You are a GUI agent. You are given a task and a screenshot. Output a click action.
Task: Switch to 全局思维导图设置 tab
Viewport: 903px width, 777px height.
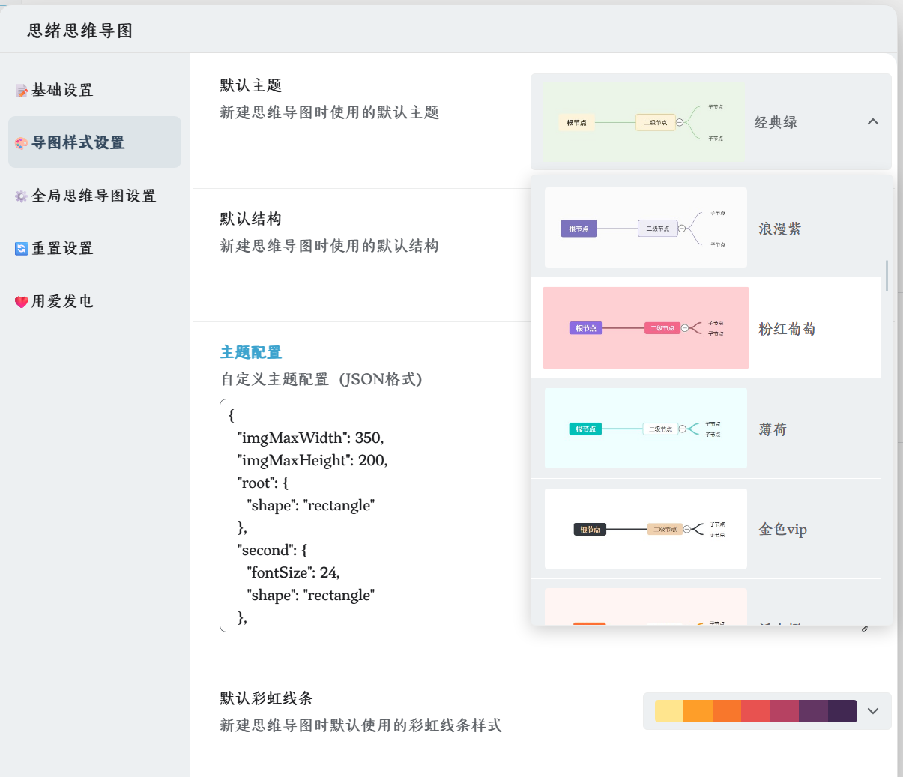click(x=94, y=196)
